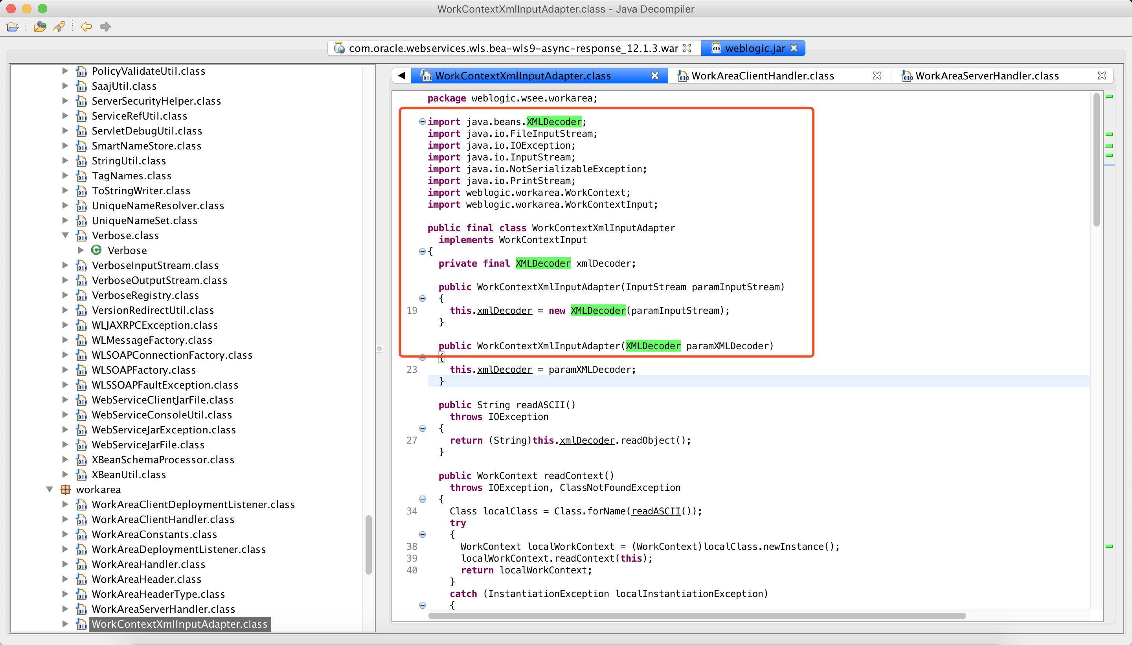This screenshot has width=1132, height=645.
Task: Collapse the readASCII method fold marker
Action: pyautogui.click(x=423, y=428)
